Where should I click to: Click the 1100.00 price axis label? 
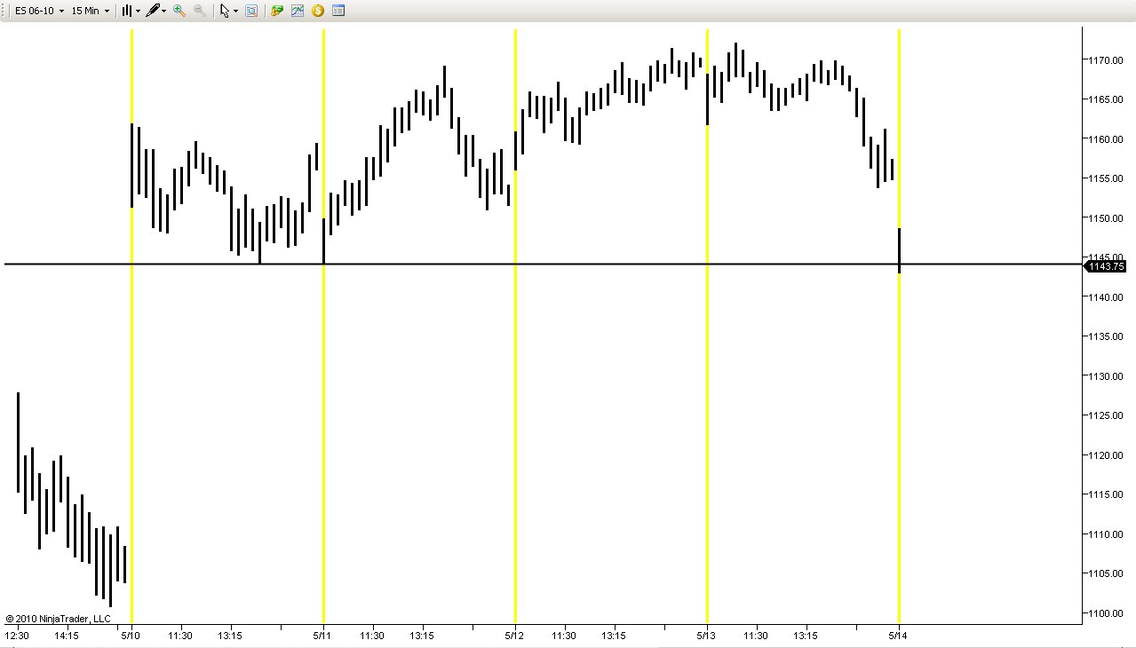click(x=1108, y=612)
